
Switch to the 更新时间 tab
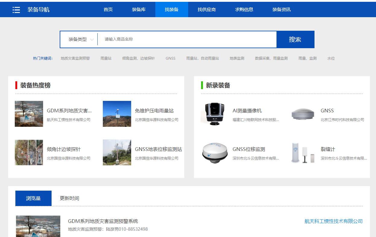point(69,198)
